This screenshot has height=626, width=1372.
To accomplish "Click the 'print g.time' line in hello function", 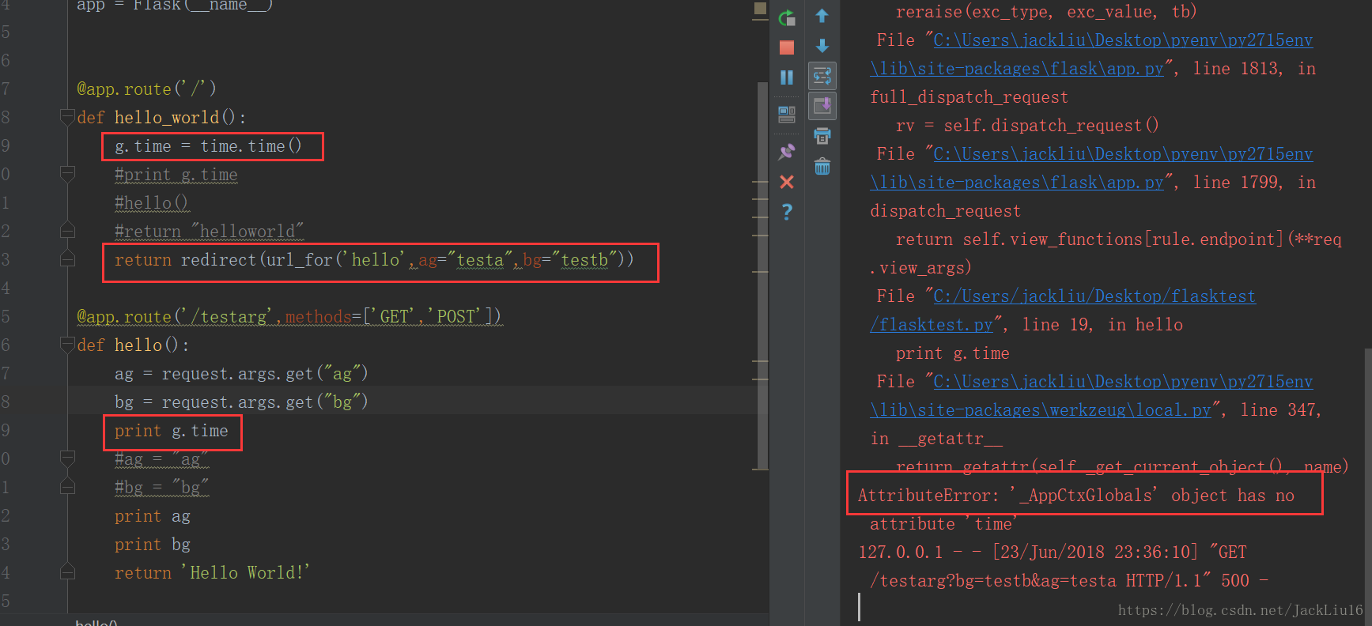I will 172,431.
